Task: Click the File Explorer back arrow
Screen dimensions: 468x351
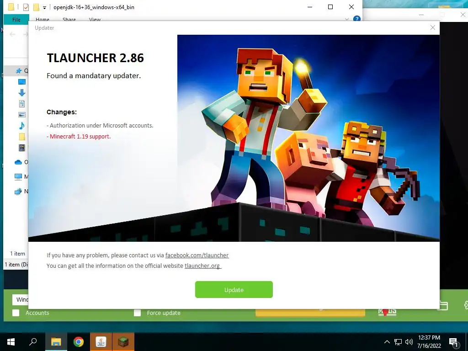Action: pyautogui.click(x=12, y=34)
